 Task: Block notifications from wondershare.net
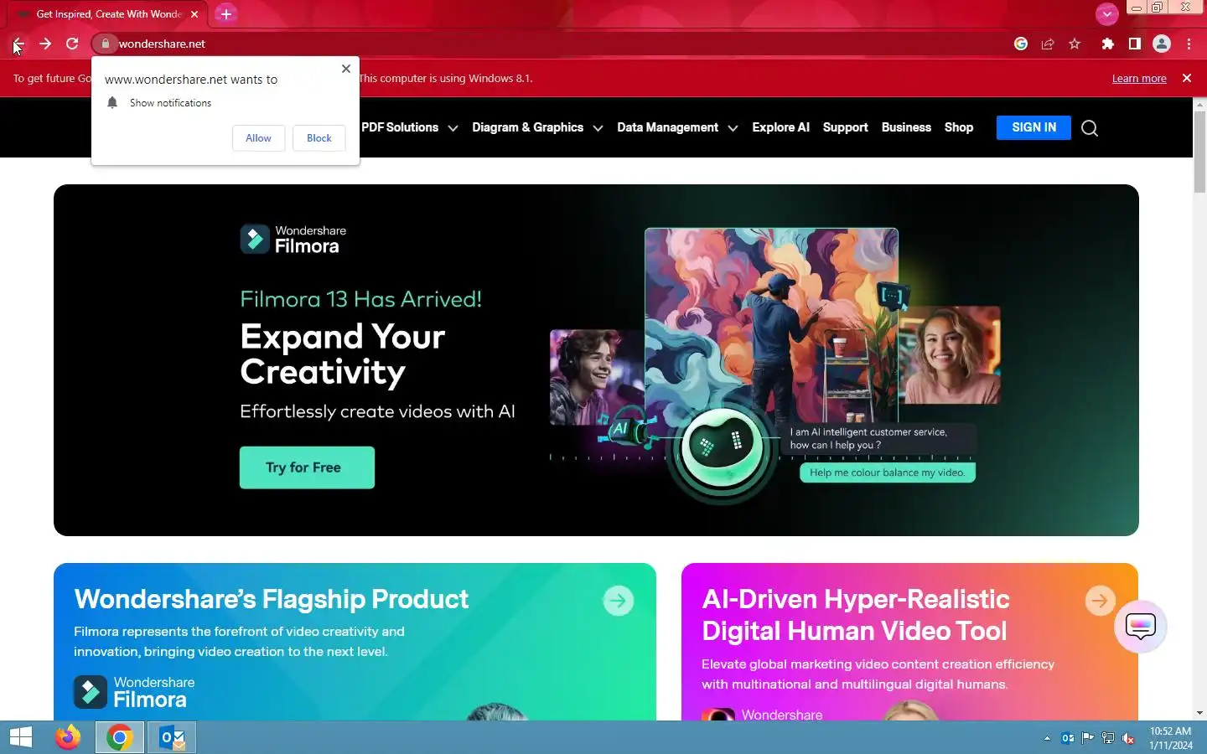tap(319, 138)
